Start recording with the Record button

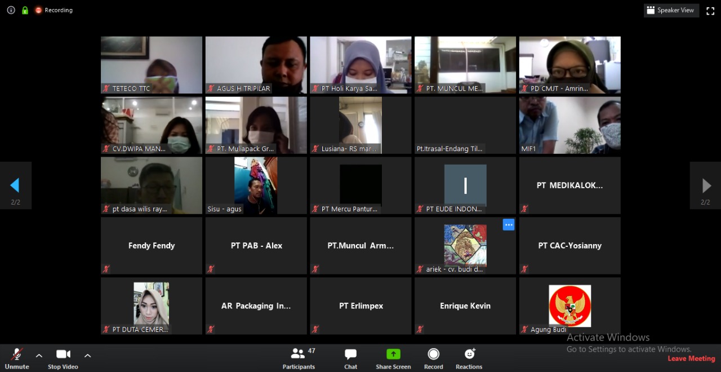pyautogui.click(x=433, y=358)
